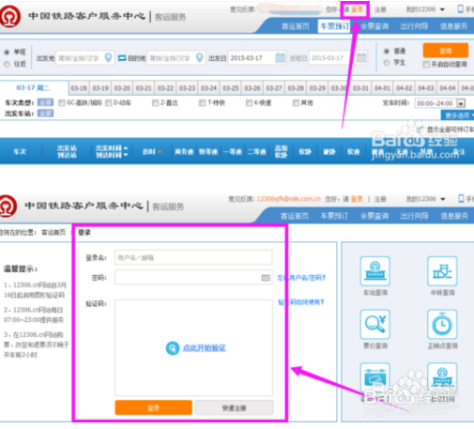Click orange 查询 search button
This screenshot has height=429, width=474.
(446, 51)
